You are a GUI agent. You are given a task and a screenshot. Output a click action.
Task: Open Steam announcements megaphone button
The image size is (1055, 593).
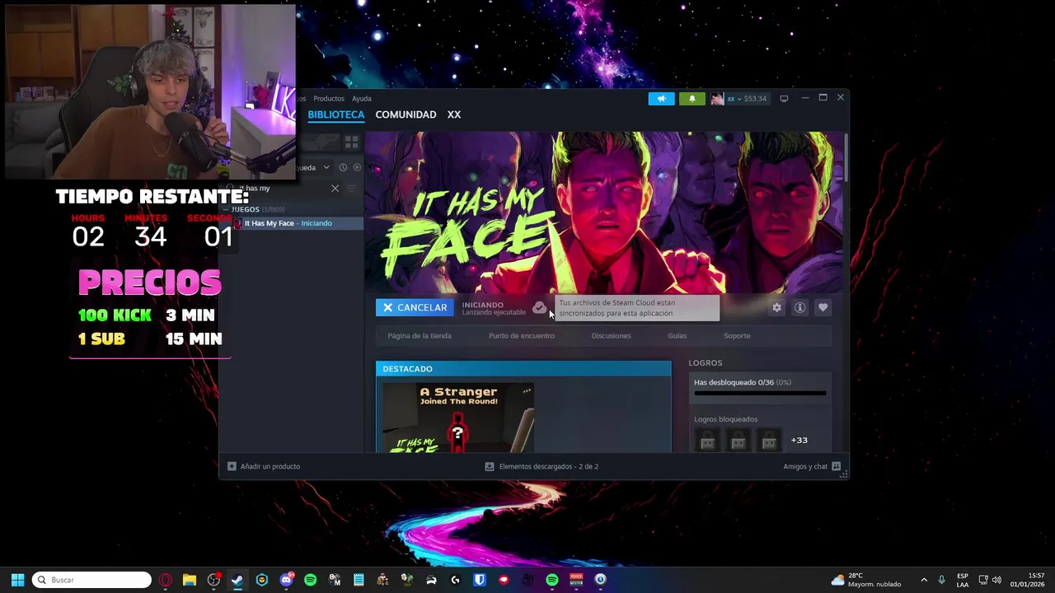click(661, 99)
